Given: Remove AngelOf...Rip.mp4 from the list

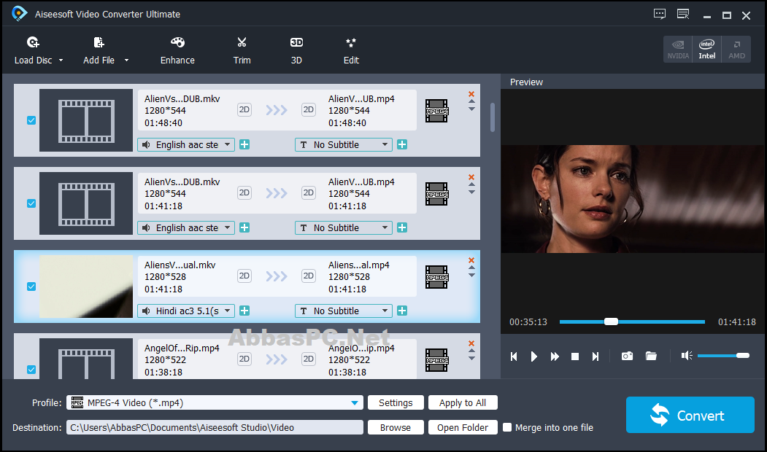Looking at the screenshot, I should [471, 343].
